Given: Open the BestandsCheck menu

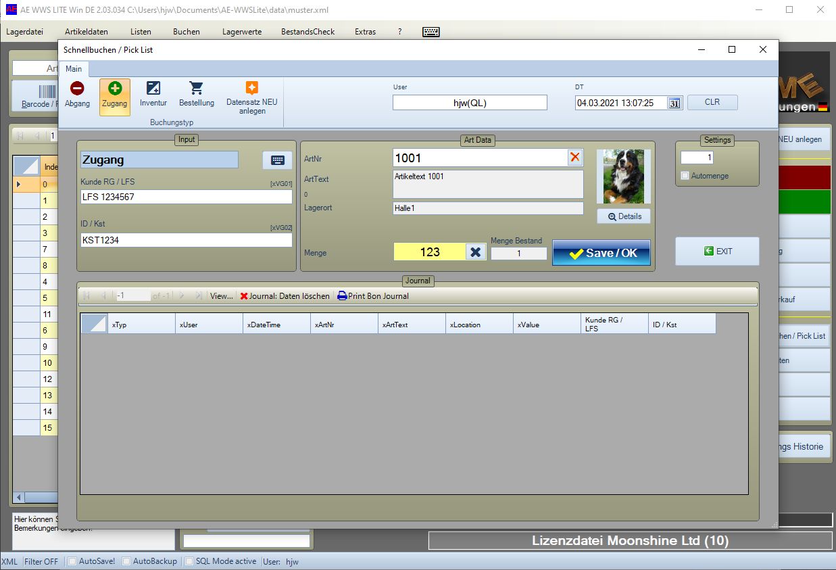Looking at the screenshot, I should pos(308,32).
